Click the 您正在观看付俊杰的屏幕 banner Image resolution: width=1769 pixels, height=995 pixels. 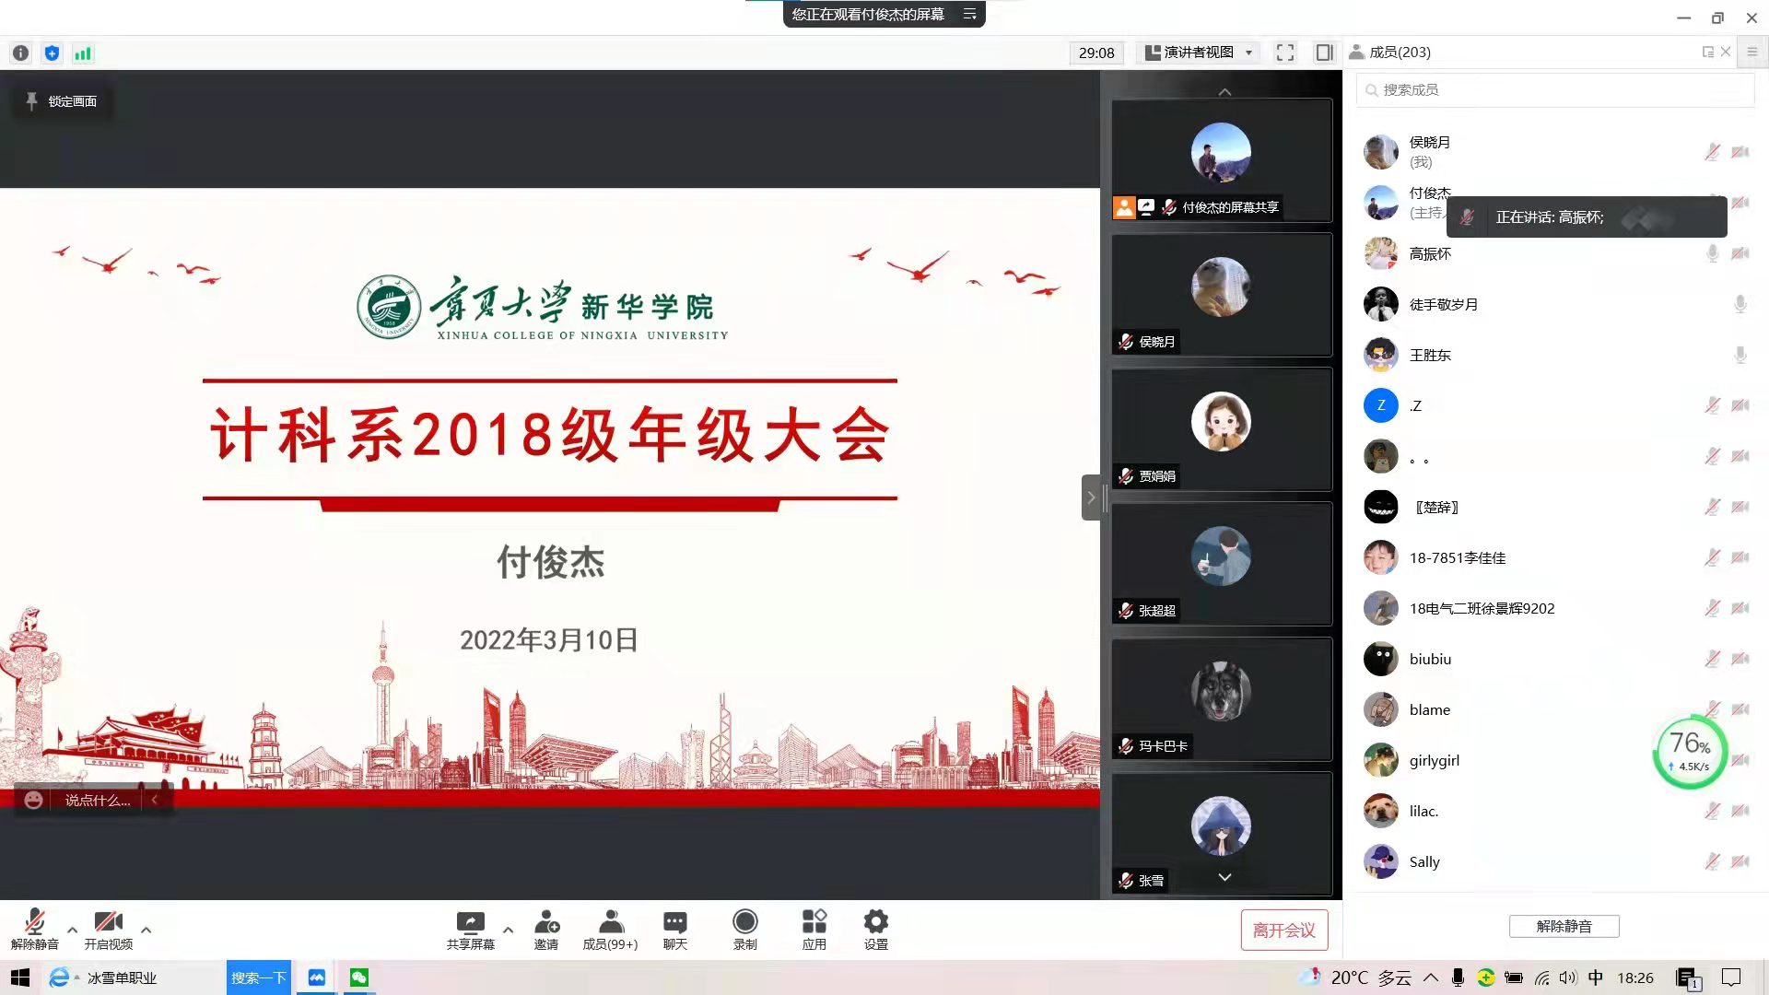(x=868, y=14)
